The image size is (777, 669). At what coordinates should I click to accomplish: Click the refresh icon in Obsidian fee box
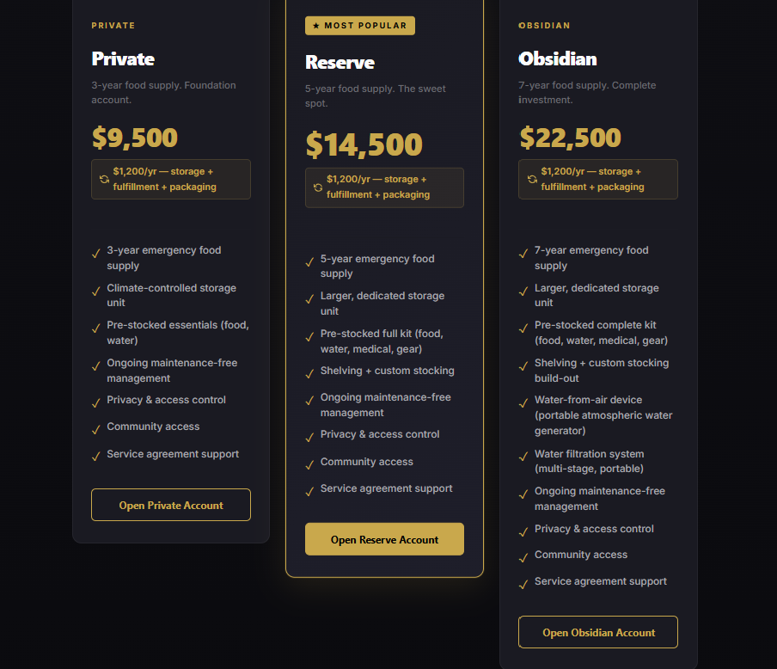point(532,179)
